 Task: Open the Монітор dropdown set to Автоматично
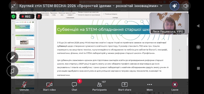[x=120, y=10]
